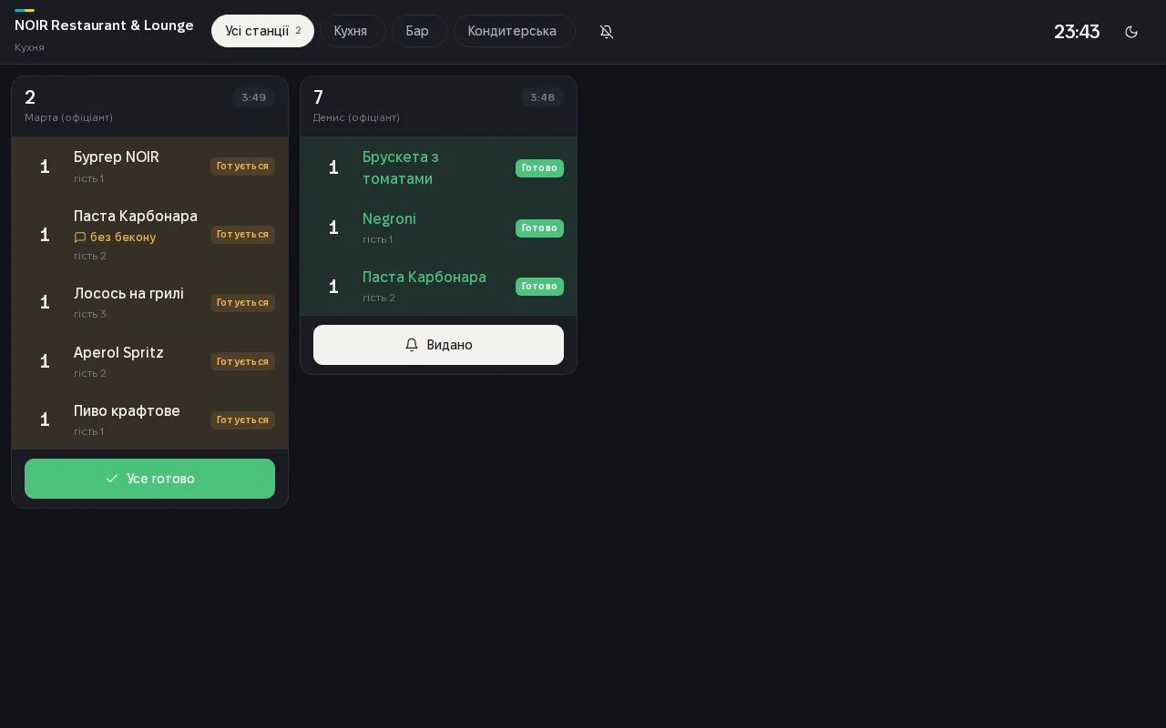Click the 3:49 timer on order 2
The image size is (1166, 728).
253,97
